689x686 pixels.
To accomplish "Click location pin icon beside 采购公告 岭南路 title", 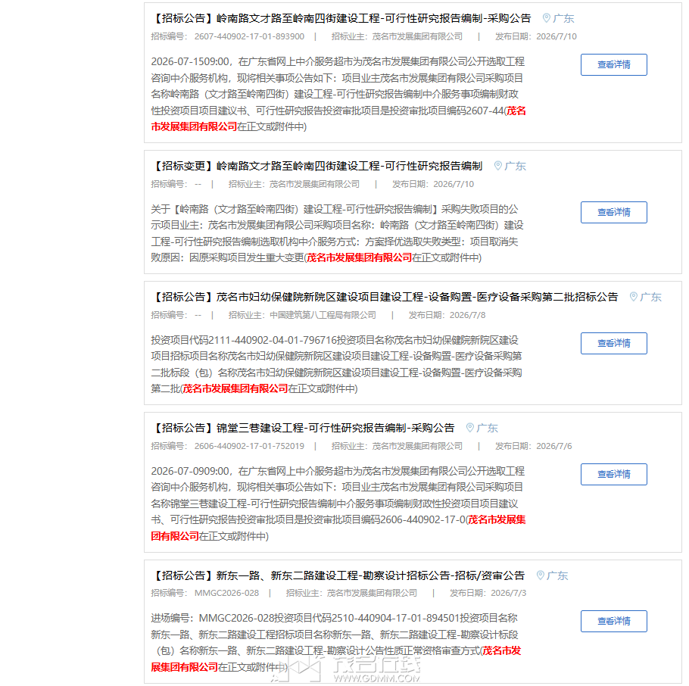I will [x=546, y=18].
